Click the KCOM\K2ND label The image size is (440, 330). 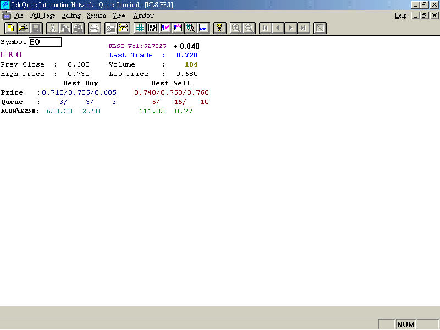point(20,111)
